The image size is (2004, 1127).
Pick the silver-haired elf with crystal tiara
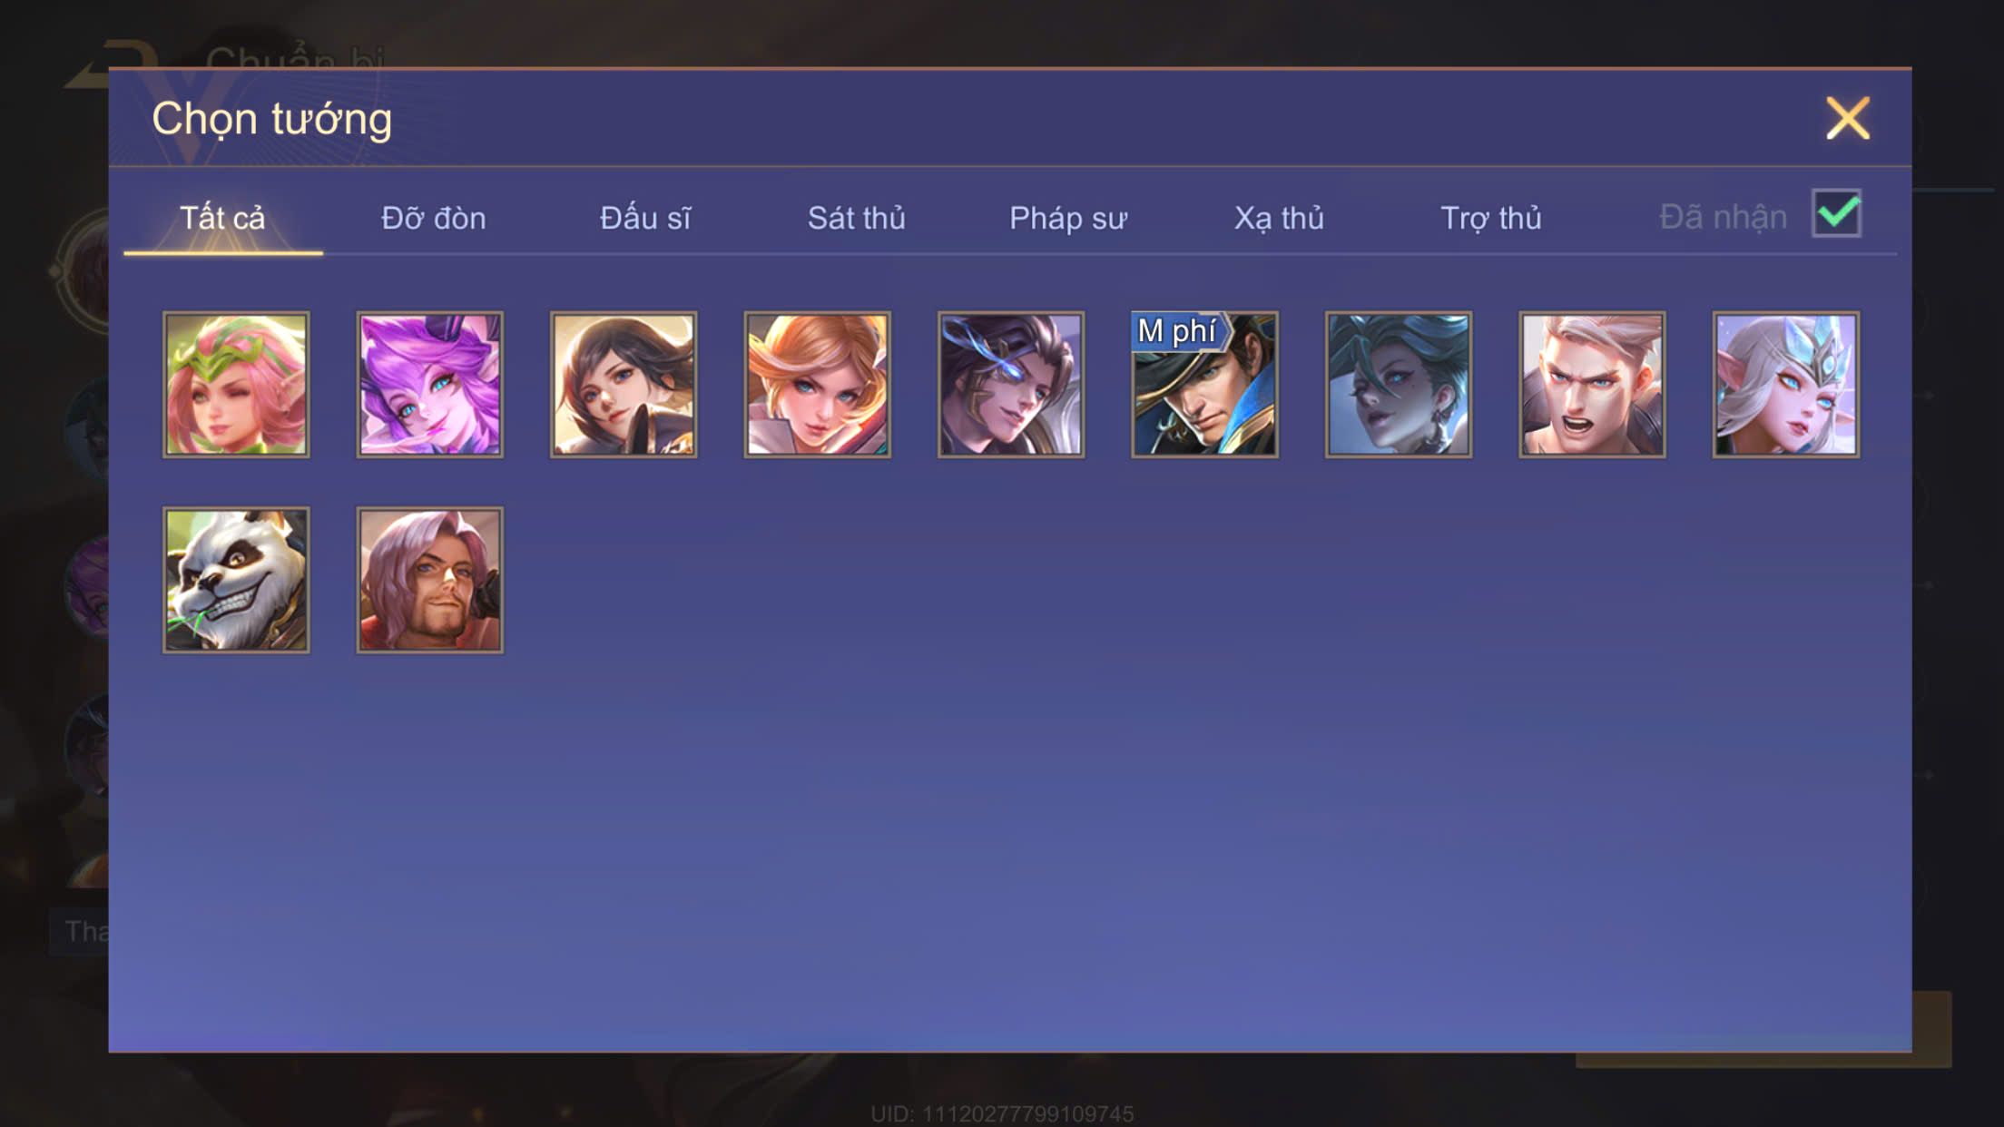pyautogui.click(x=1786, y=385)
